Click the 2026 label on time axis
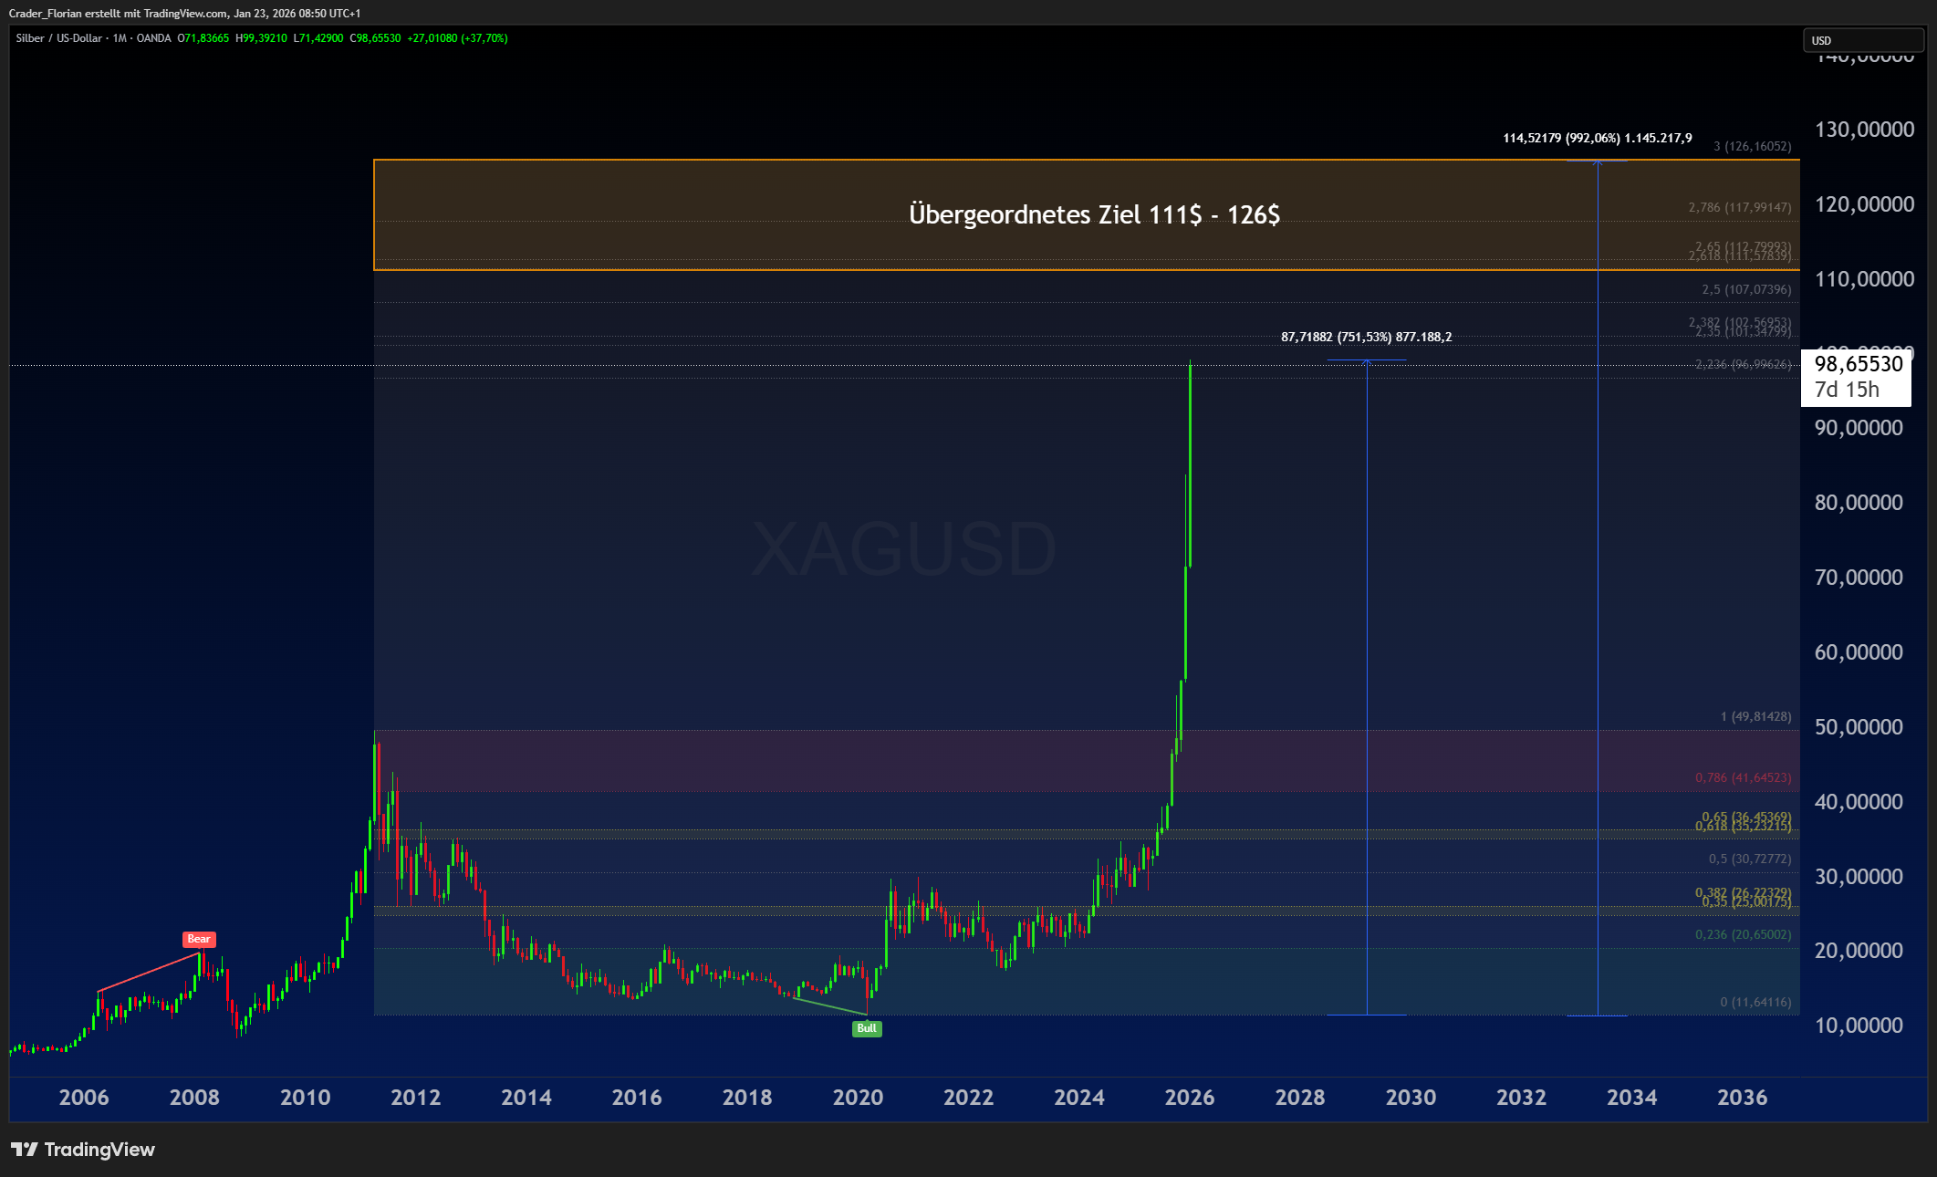This screenshot has width=1937, height=1177. tap(1190, 1098)
